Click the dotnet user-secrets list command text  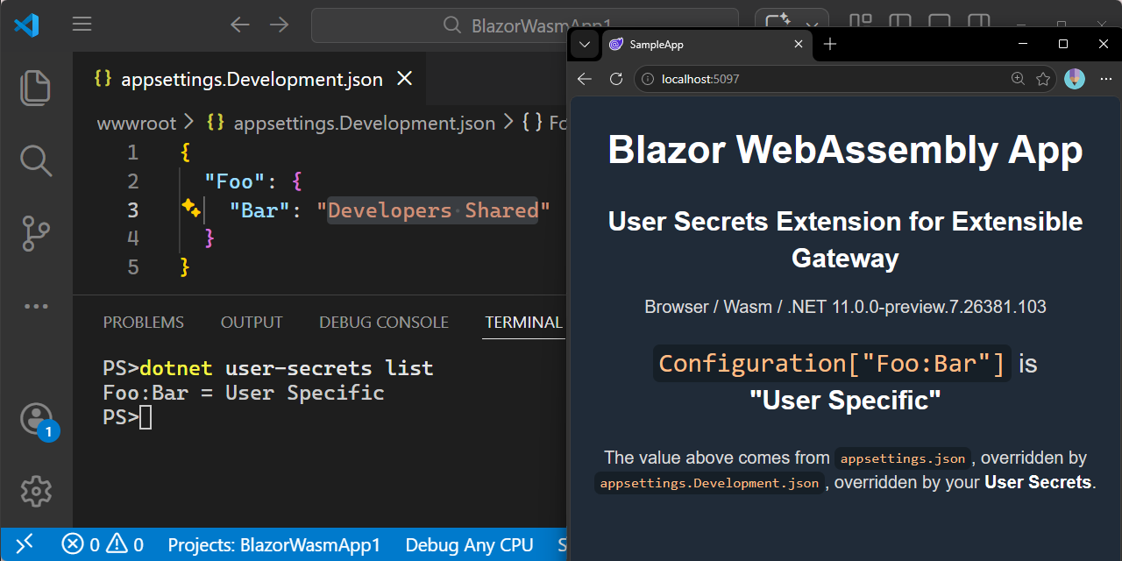coord(287,367)
